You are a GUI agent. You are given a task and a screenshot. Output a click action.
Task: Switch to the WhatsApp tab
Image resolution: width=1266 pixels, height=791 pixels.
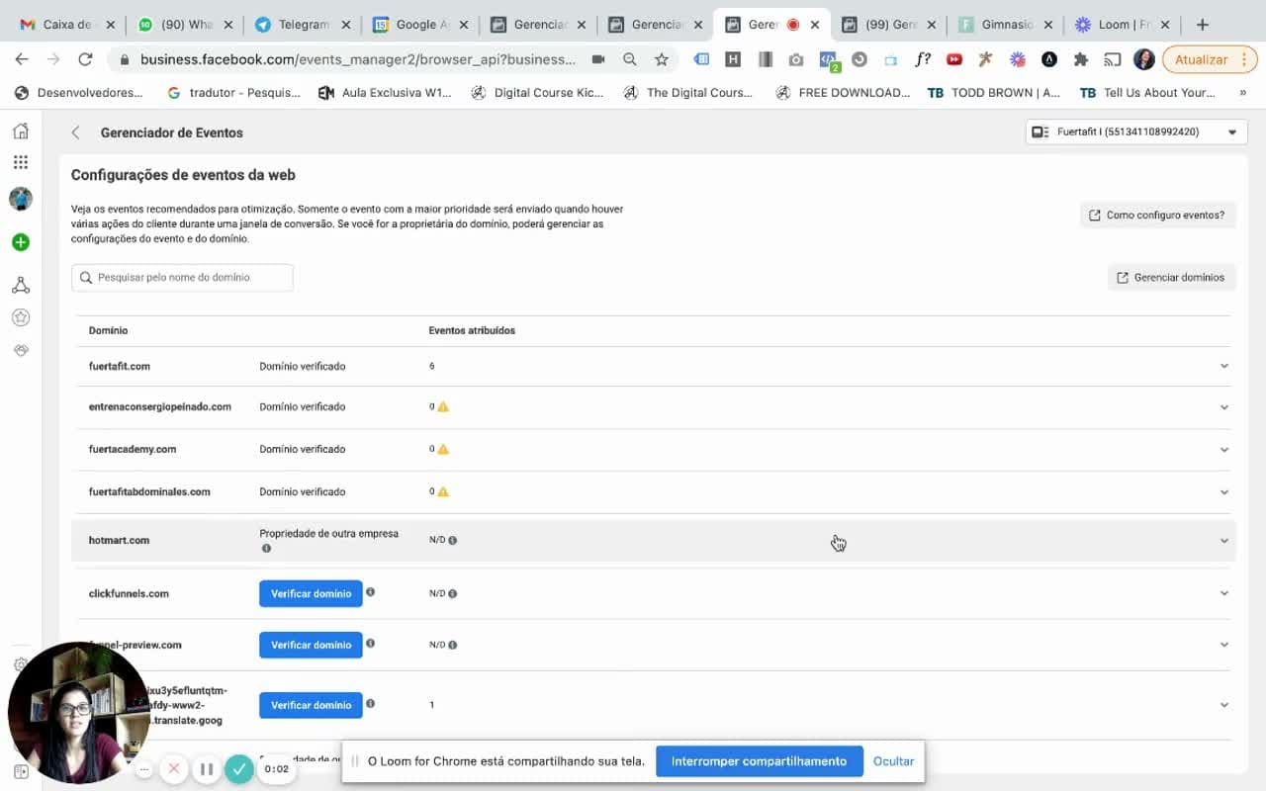coord(184,25)
